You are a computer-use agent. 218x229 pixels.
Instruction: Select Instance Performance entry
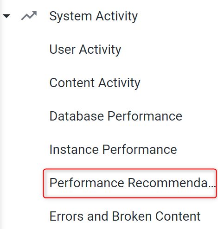(x=113, y=149)
